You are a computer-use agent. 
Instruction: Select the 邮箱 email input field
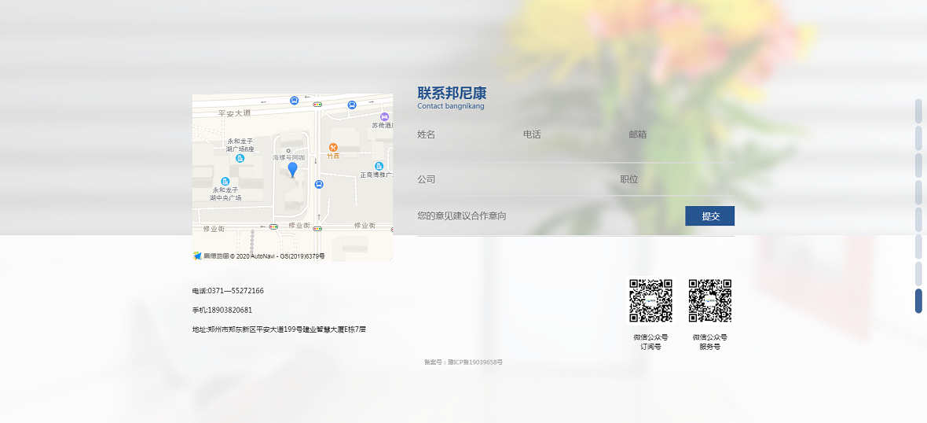[680, 134]
